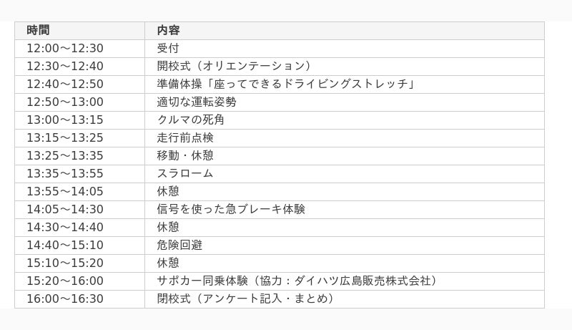Select the 12:00～12:30 time cell
Viewport: 572px width, 330px height.
[79, 49]
